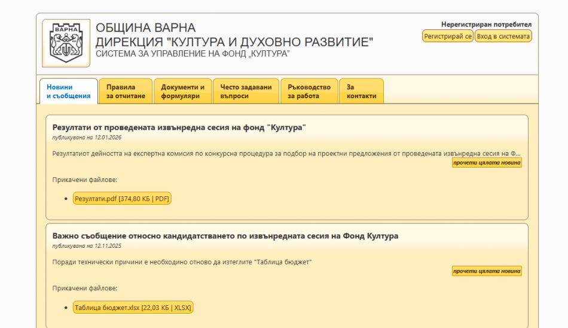Image resolution: width=568 pixels, height=328 pixels.
Task: Open the 'Документи и формуляри' tab
Action: pos(182,92)
